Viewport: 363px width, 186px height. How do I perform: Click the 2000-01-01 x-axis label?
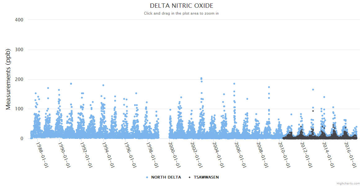174,155
